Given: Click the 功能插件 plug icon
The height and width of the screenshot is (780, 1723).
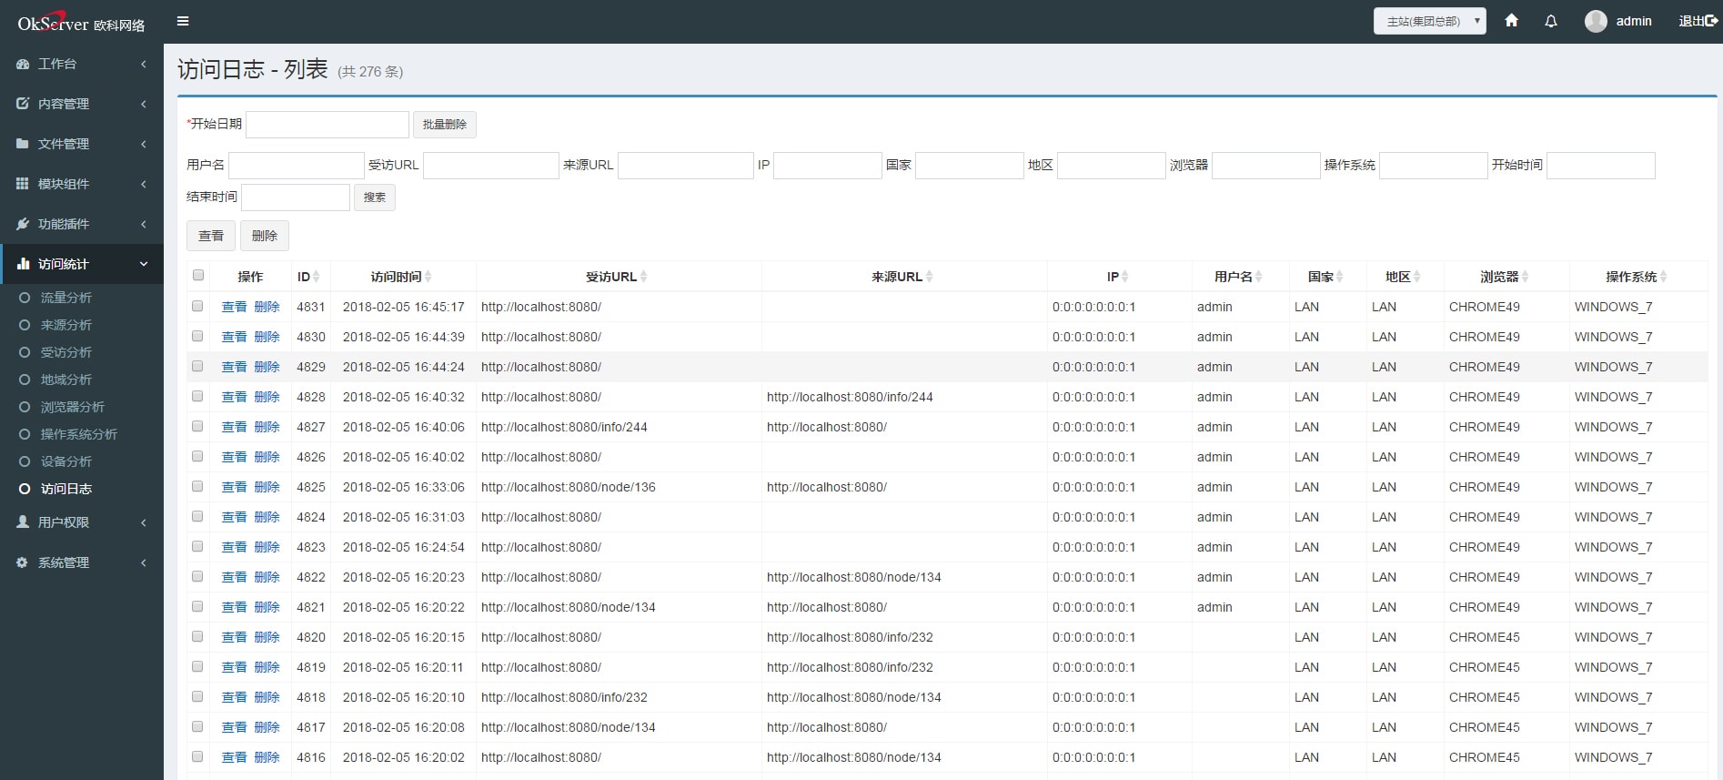Looking at the screenshot, I should click(23, 224).
